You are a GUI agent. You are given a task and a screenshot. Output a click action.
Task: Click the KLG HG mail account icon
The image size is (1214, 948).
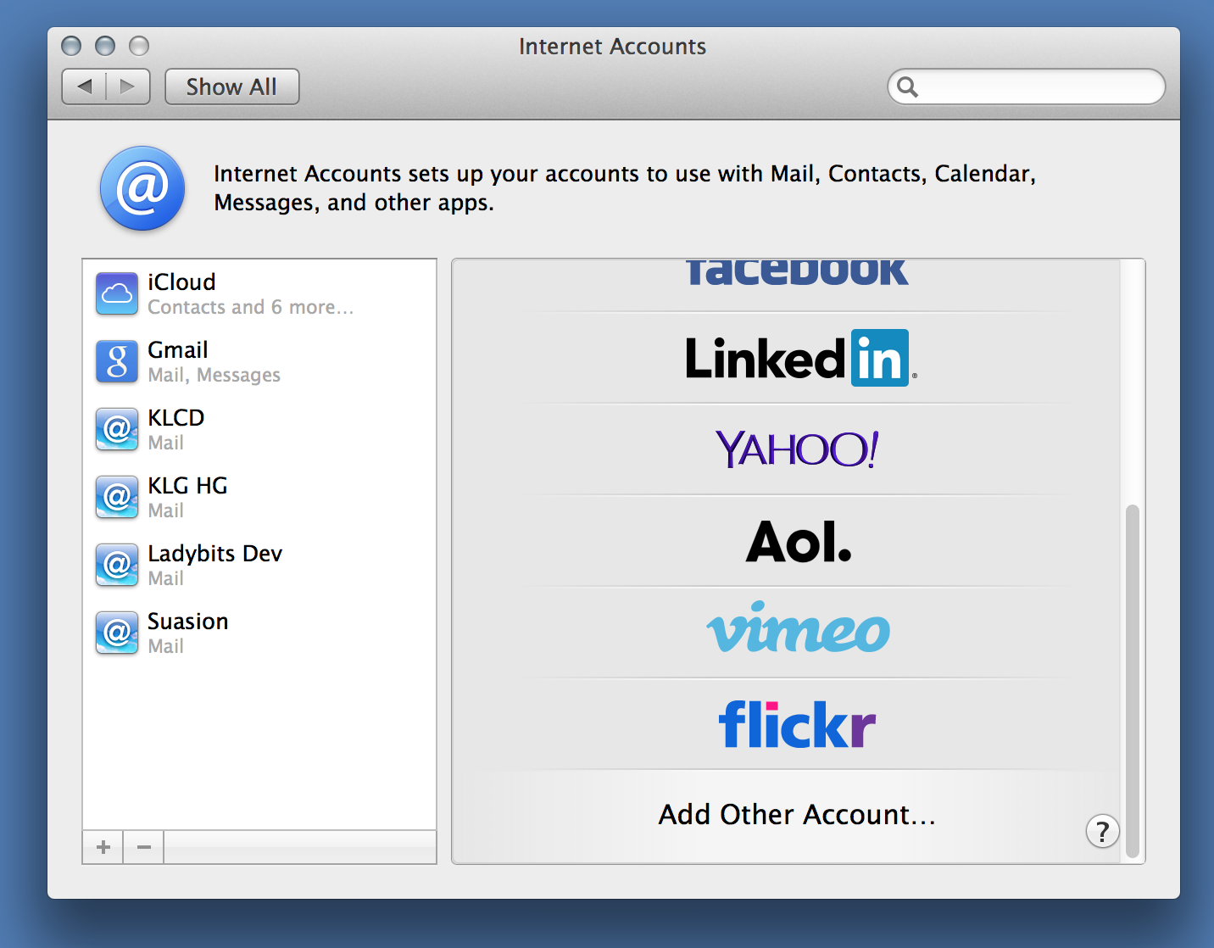(x=117, y=497)
